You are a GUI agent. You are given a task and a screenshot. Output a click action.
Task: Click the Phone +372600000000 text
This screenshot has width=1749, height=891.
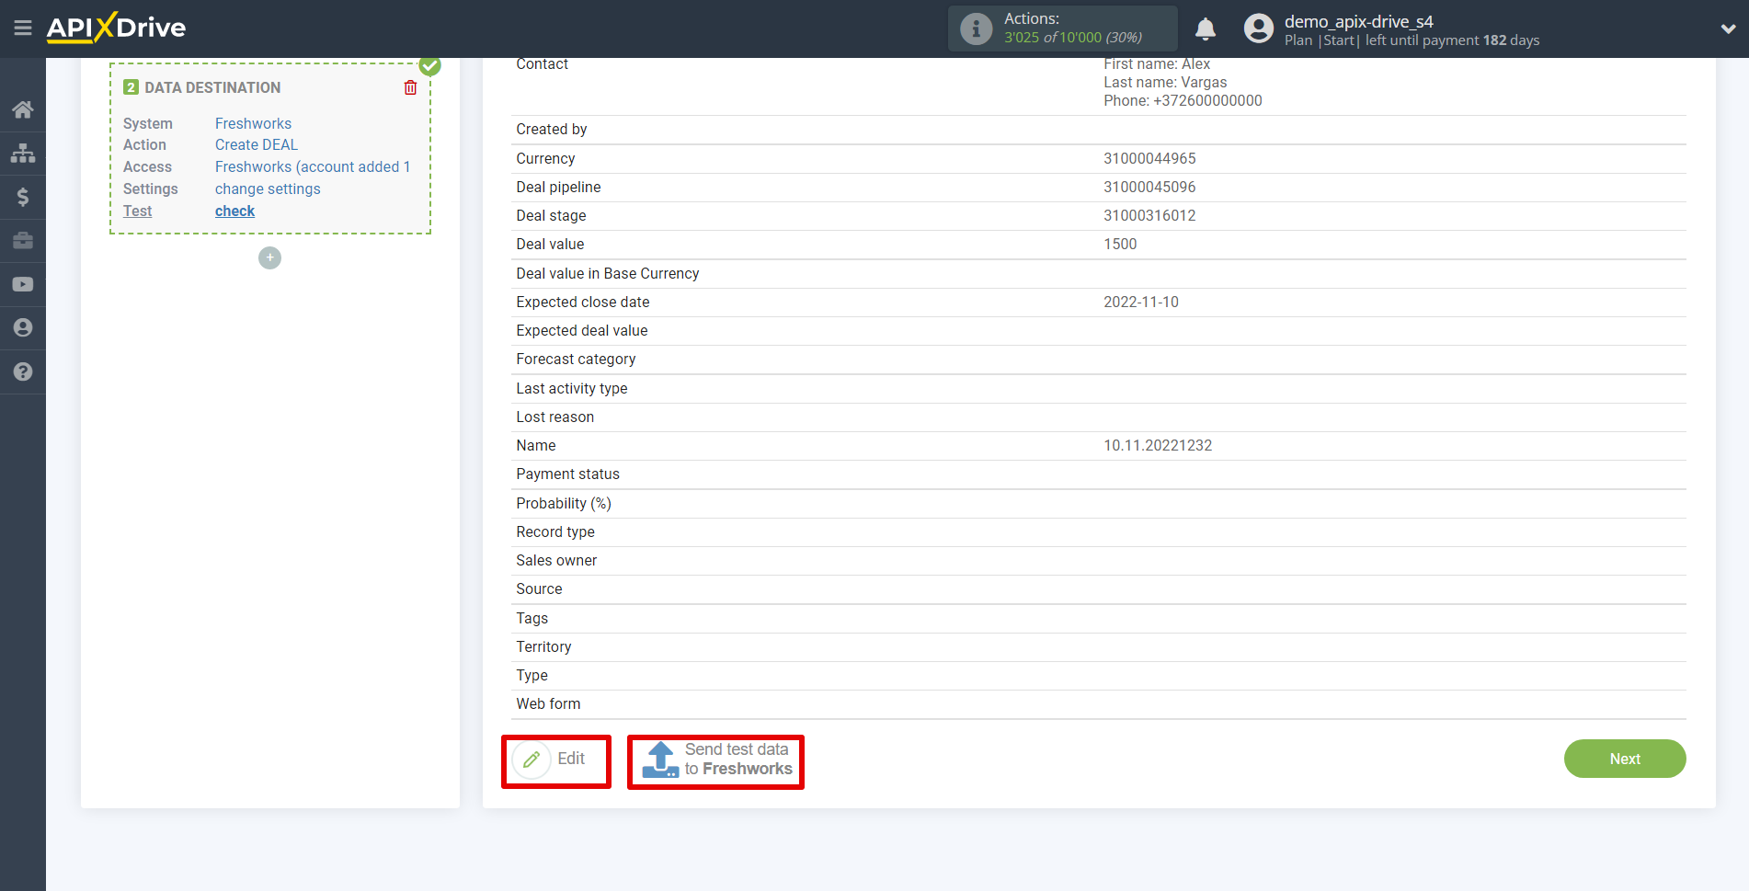click(1183, 100)
